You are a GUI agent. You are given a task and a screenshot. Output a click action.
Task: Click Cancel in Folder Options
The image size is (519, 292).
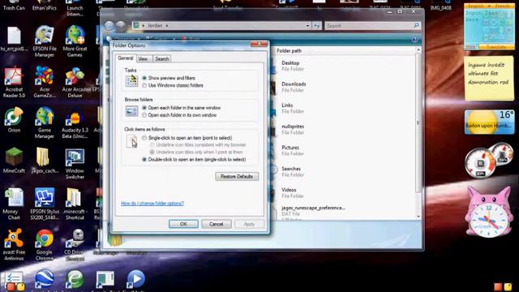[217, 224]
